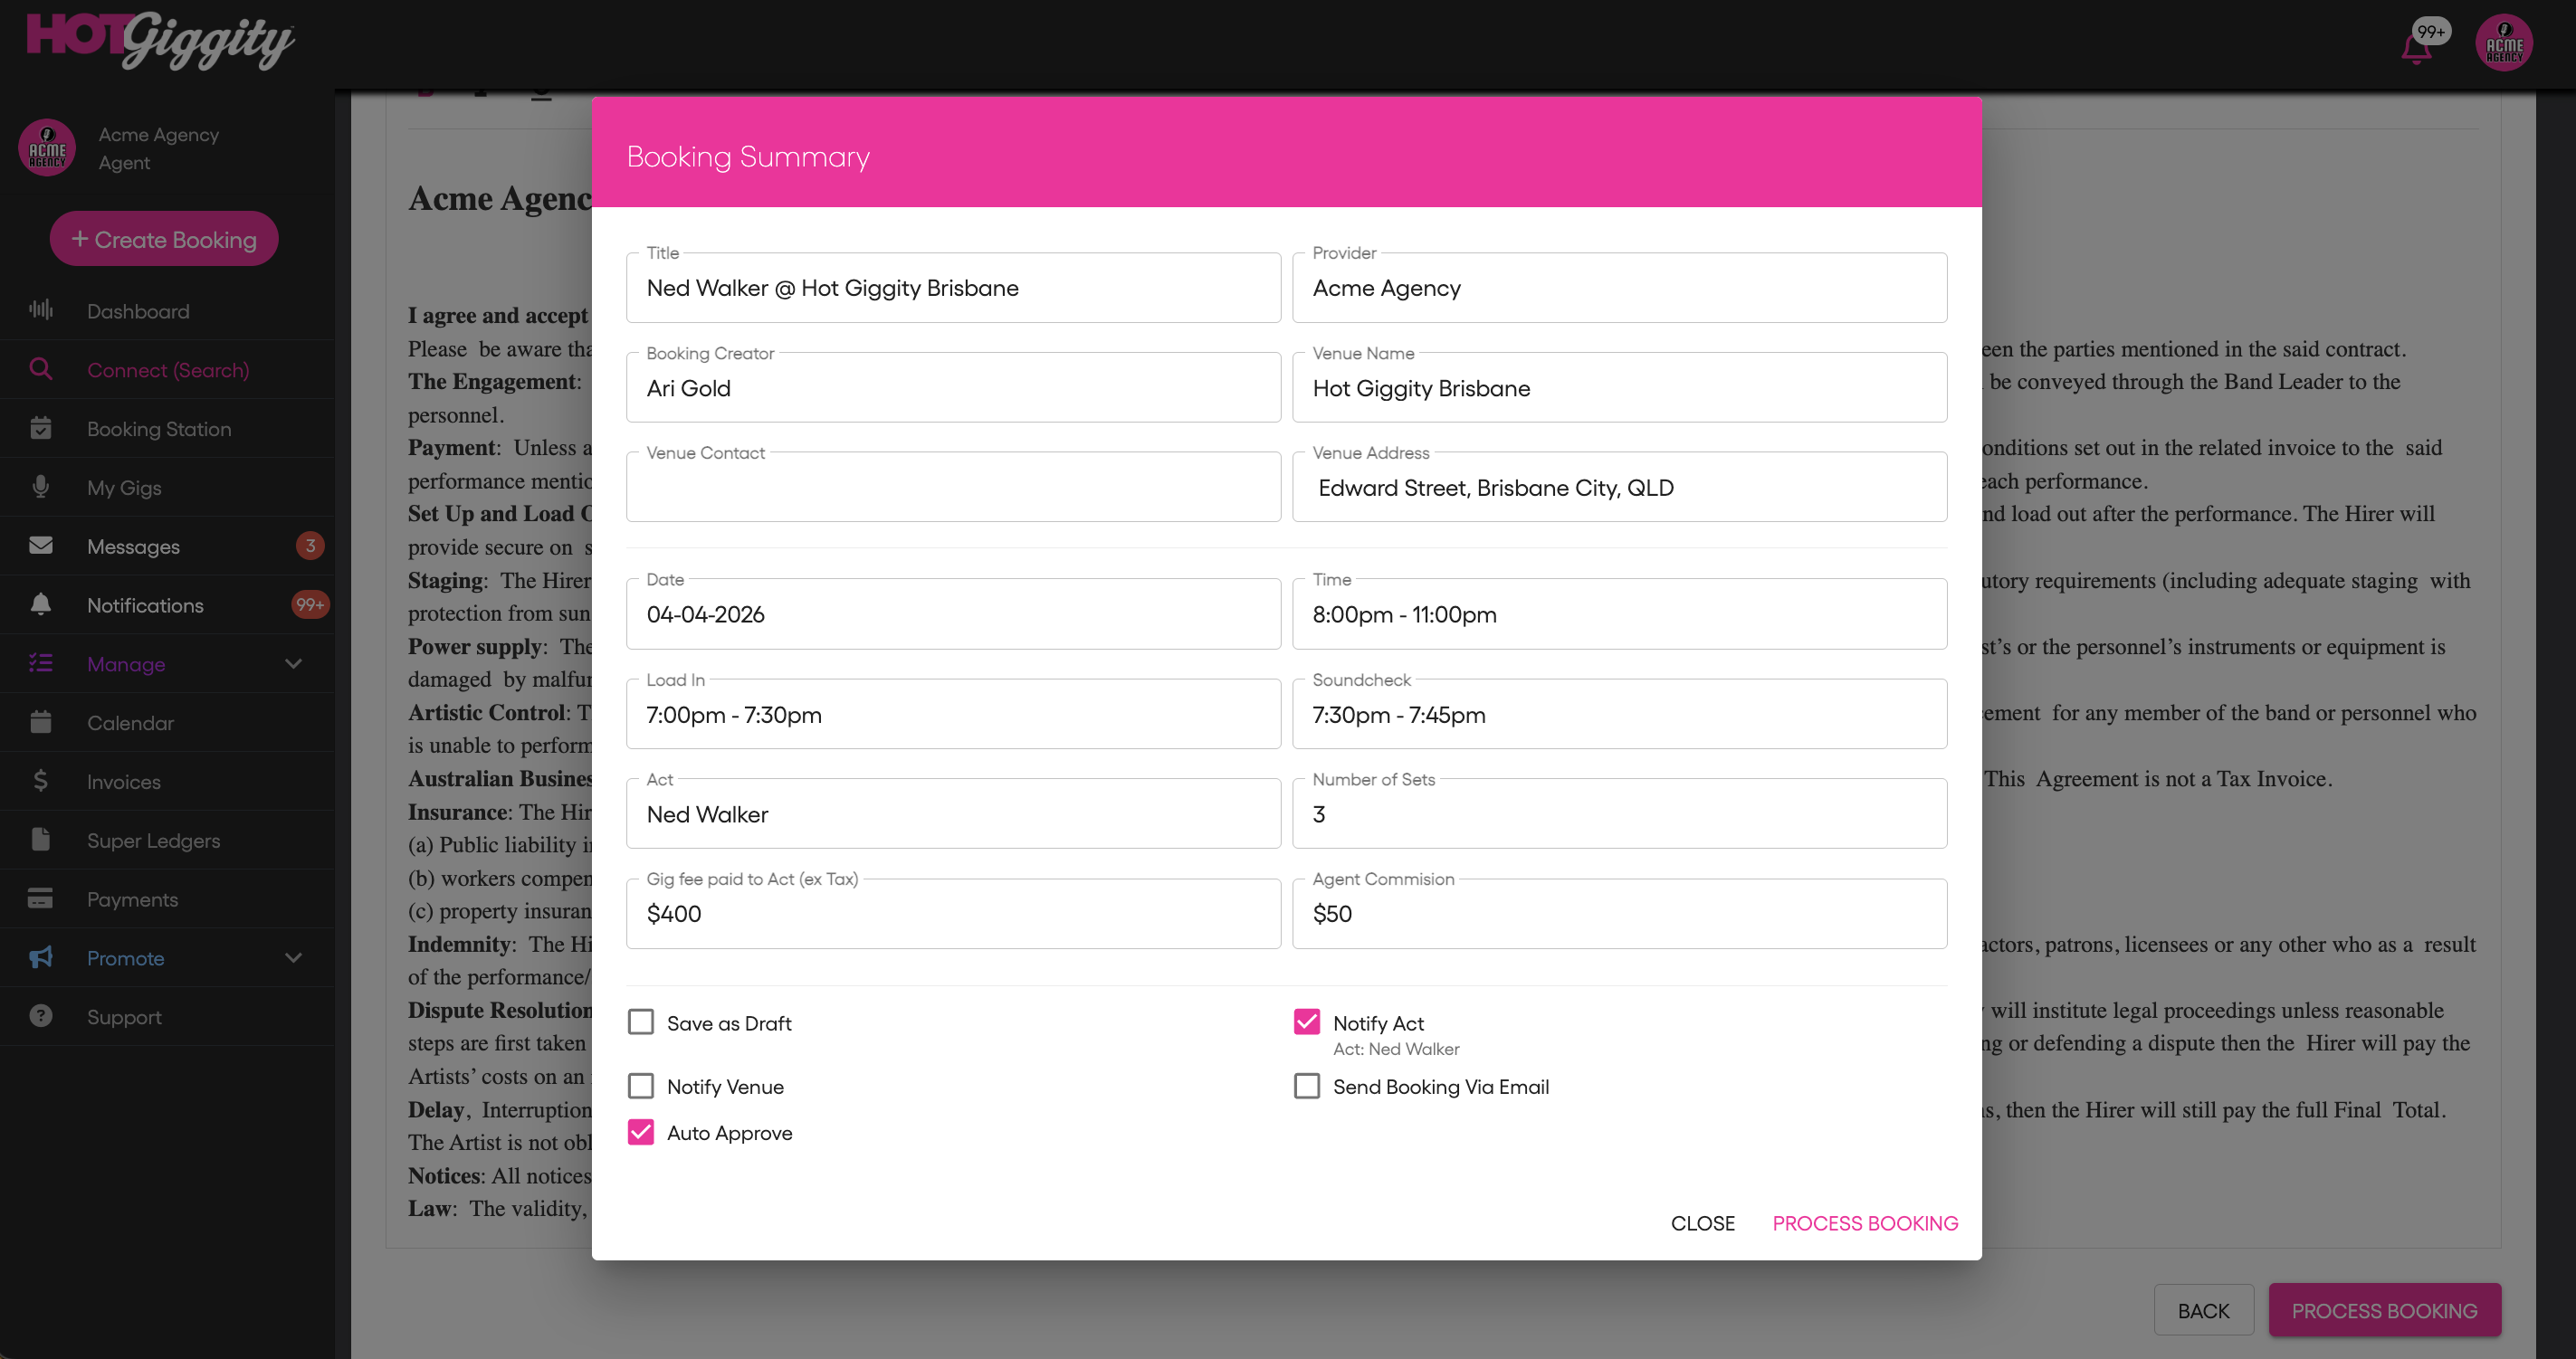Click the My Gigs microphone icon
Image resolution: width=2576 pixels, height=1359 pixels.
pos(41,488)
